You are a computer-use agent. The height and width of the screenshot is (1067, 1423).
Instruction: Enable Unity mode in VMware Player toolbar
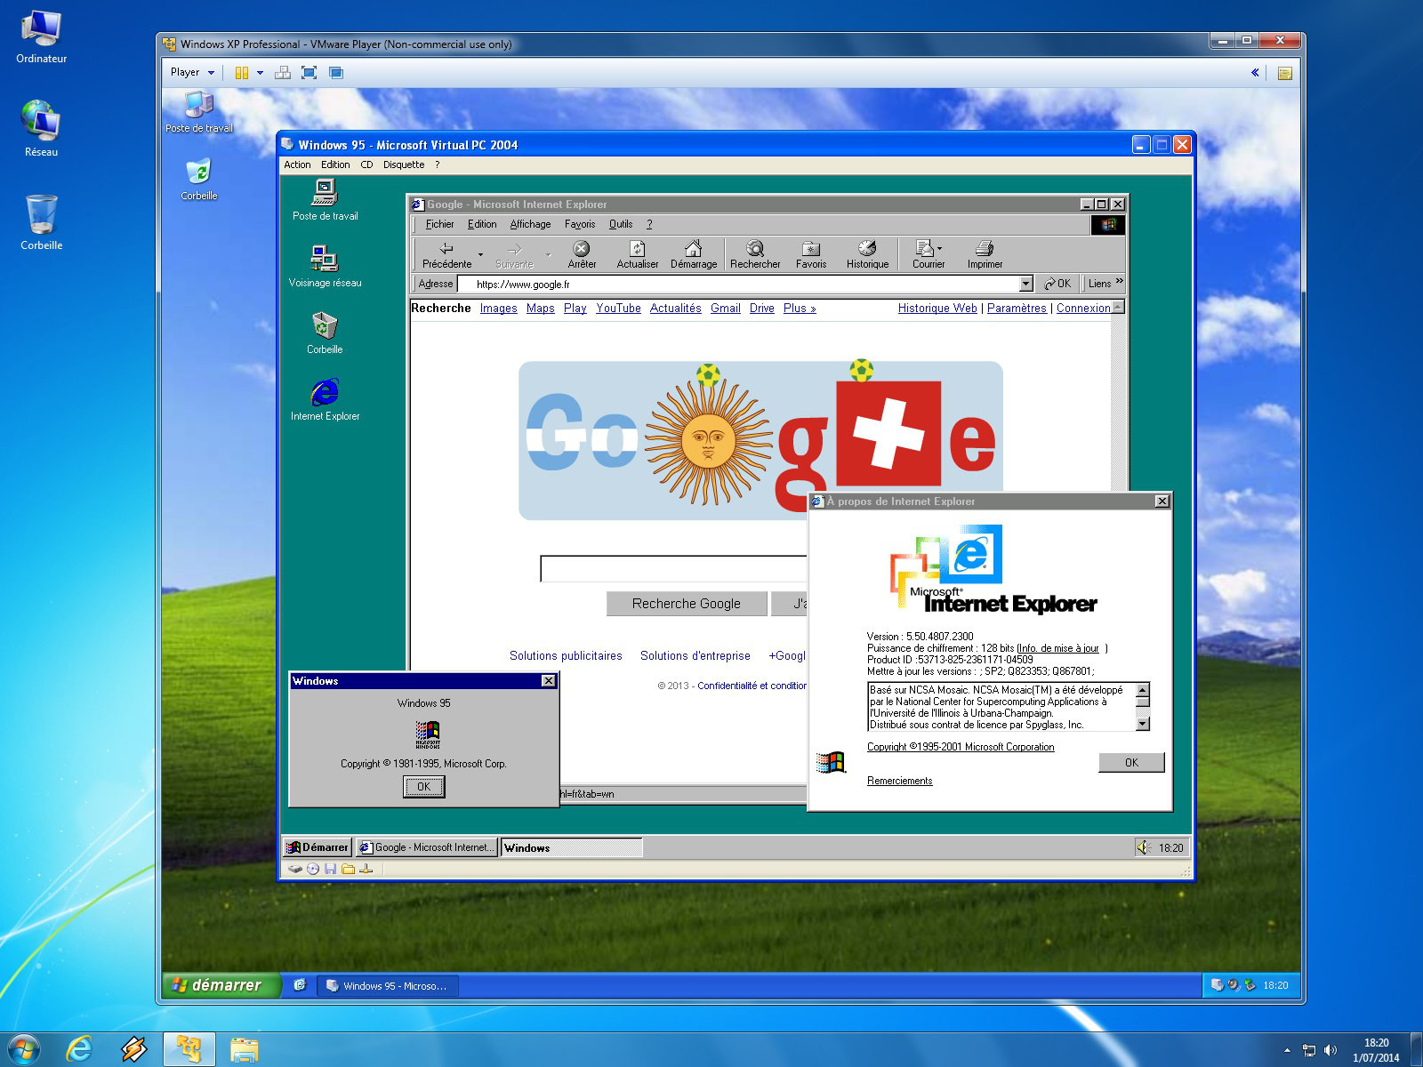(x=336, y=73)
